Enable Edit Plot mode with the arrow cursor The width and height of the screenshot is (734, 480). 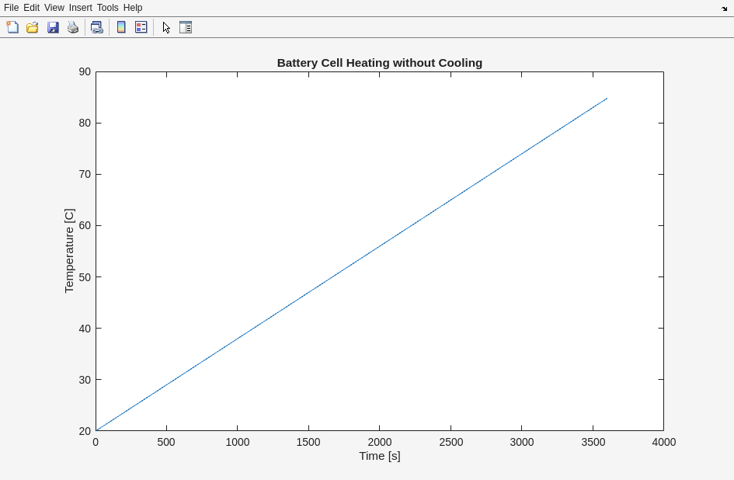click(166, 27)
